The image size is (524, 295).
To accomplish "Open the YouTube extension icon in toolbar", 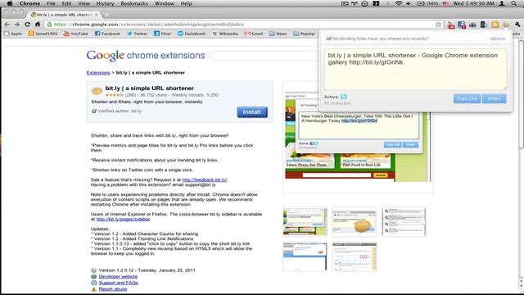I will click(x=451, y=25).
